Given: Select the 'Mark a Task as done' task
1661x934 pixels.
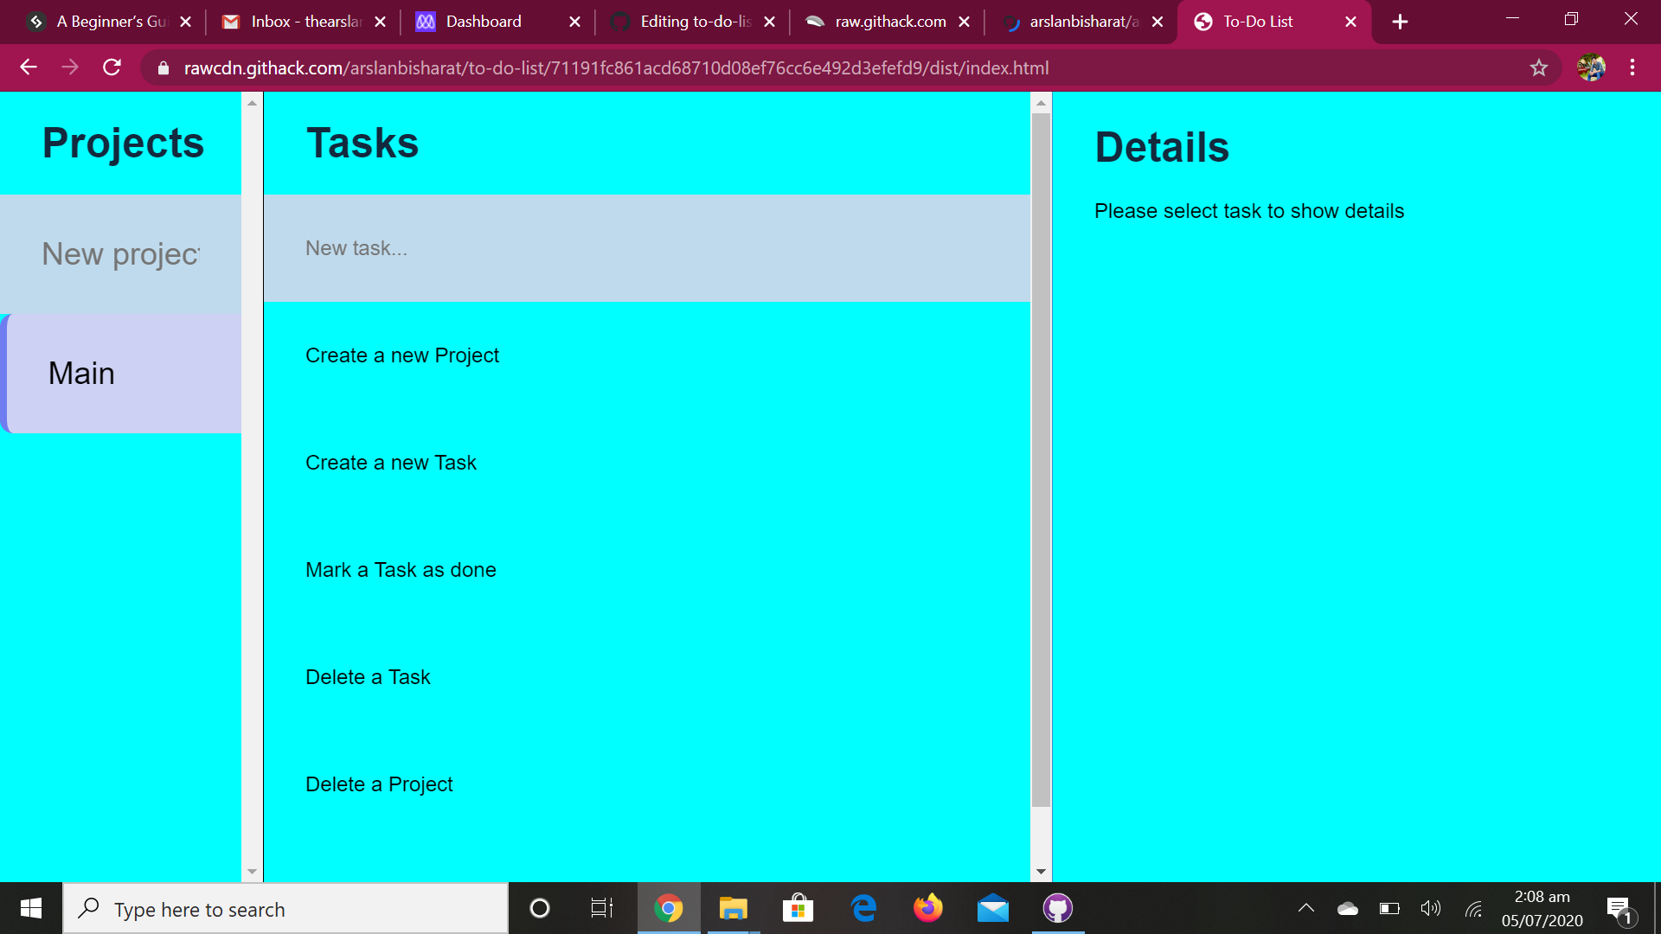Looking at the screenshot, I should click(401, 570).
